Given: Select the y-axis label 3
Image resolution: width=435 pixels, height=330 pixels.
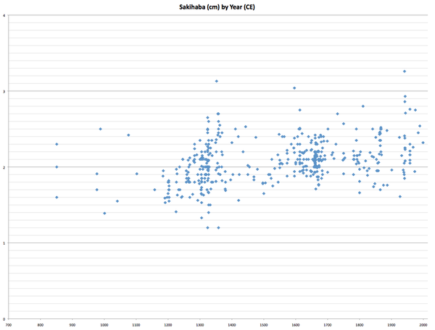Looking at the screenshot, I should [x=6, y=91].
